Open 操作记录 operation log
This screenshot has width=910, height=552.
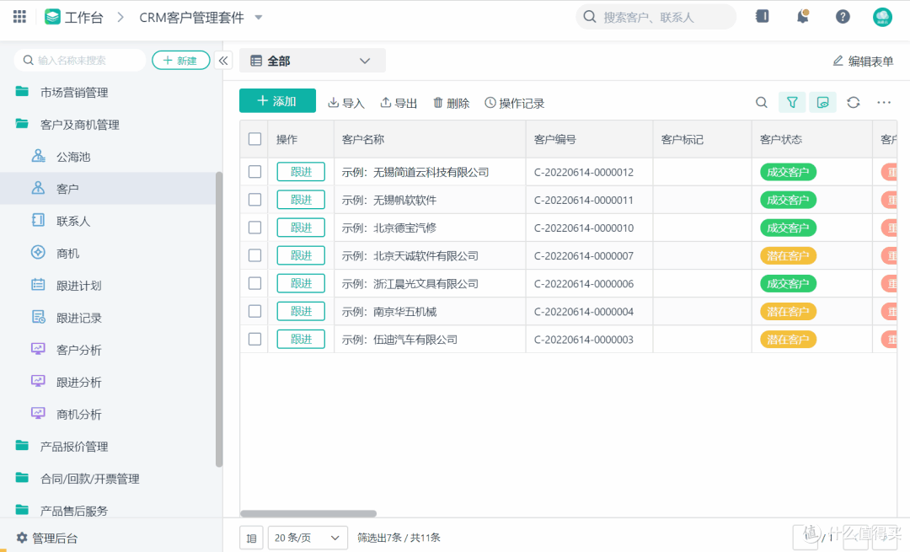[515, 104]
